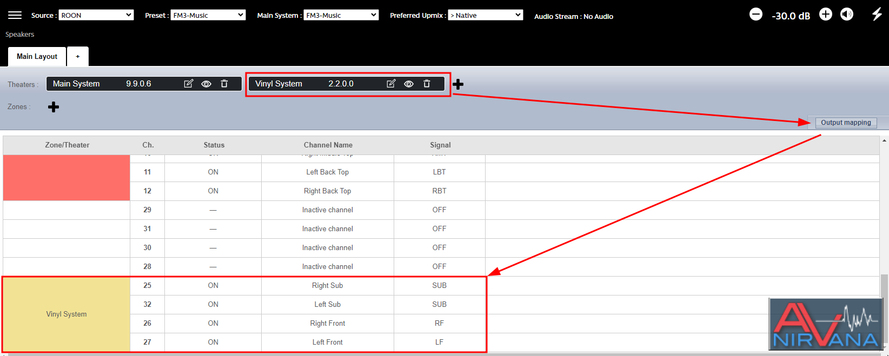Viewport: 889px width, 356px height.
Task: Add a new theater with plus icon
Action: point(458,84)
